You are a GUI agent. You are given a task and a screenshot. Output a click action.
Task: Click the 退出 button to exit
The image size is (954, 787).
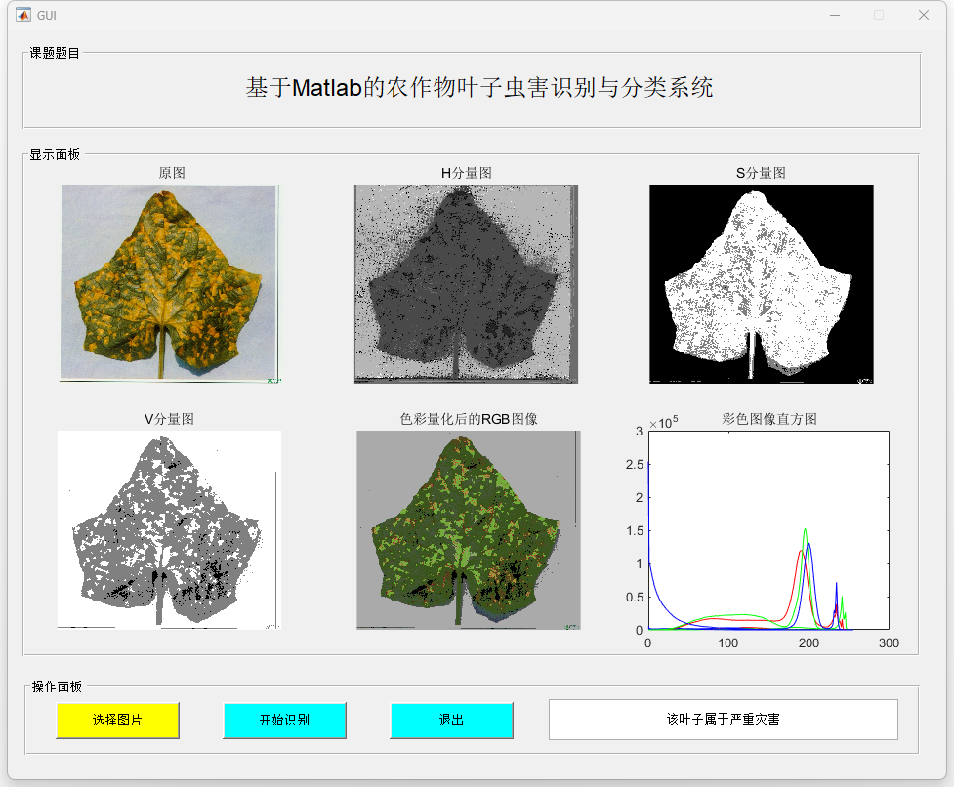[451, 721]
